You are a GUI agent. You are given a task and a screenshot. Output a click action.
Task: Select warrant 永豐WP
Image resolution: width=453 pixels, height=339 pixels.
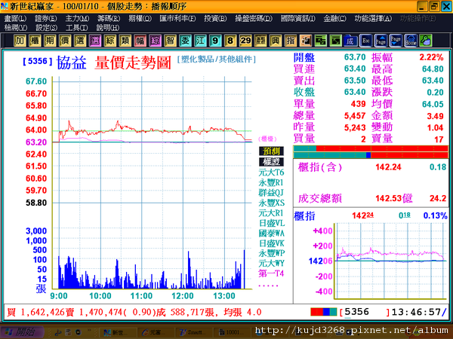pyautogui.click(x=271, y=253)
